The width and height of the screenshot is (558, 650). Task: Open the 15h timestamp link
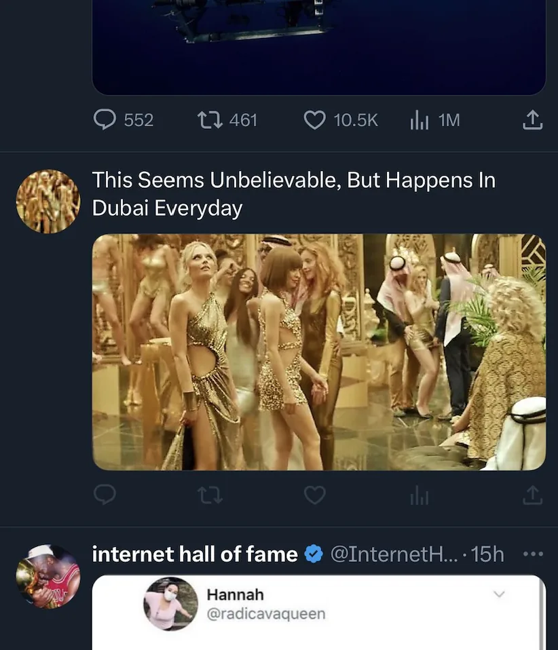(x=487, y=554)
